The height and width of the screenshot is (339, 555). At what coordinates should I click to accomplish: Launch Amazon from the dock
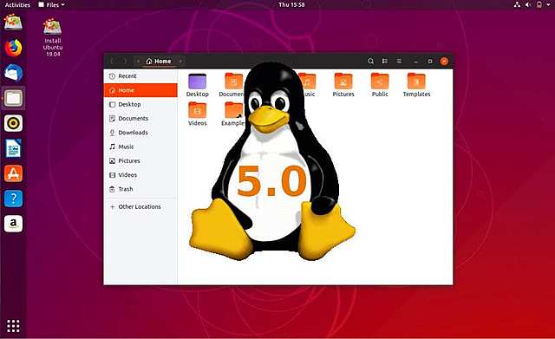[14, 224]
